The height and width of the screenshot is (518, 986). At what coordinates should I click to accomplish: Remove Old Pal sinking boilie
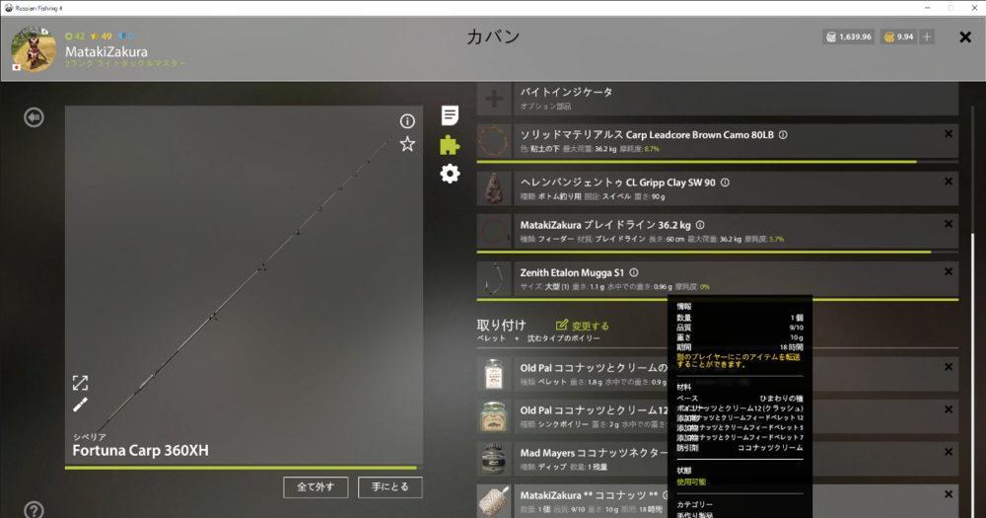[949, 409]
